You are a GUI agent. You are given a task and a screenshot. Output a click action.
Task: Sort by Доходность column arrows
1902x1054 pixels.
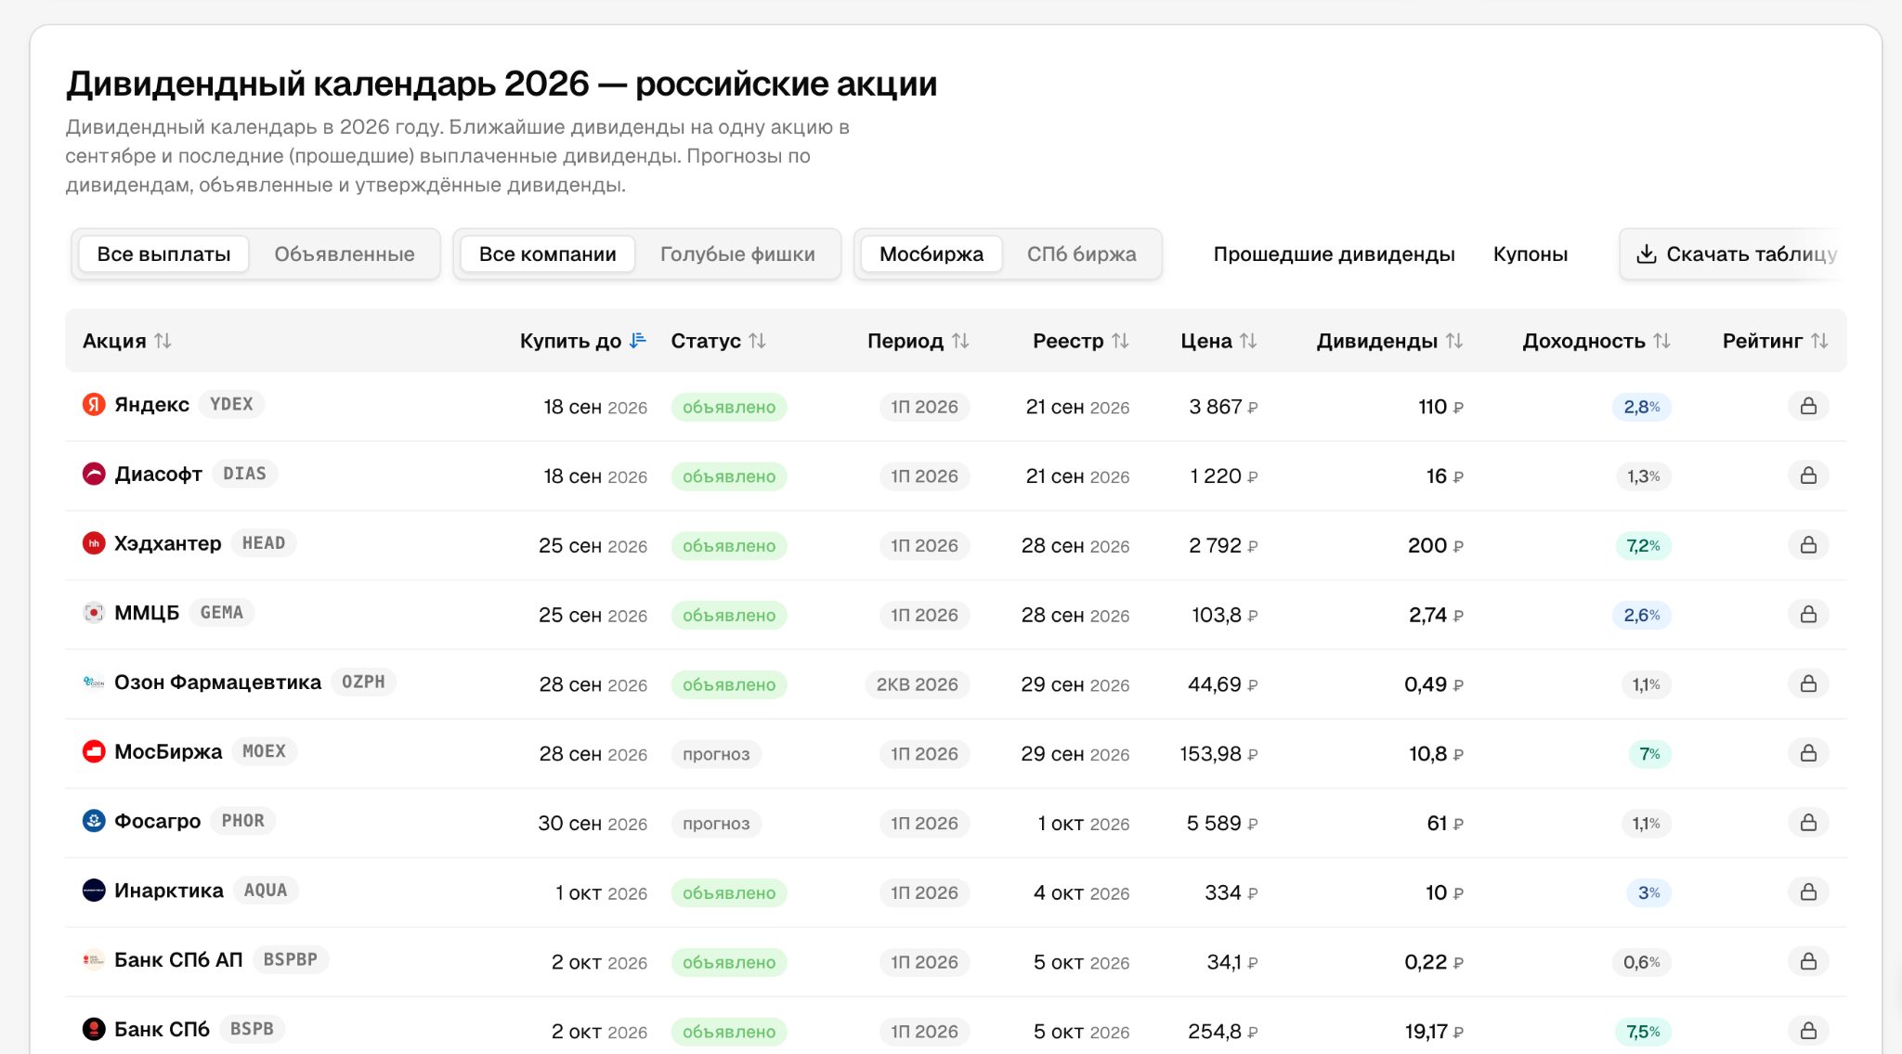(1661, 341)
